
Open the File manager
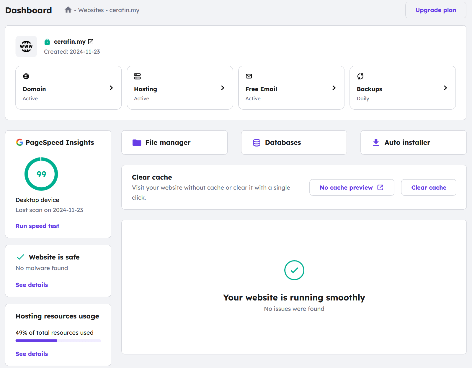pos(174,142)
